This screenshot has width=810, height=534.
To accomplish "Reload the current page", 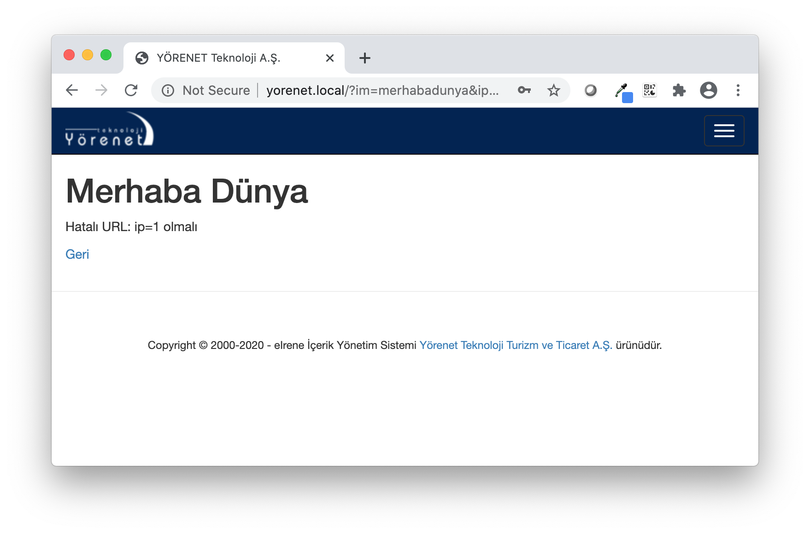I will click(x=131, y=90).
